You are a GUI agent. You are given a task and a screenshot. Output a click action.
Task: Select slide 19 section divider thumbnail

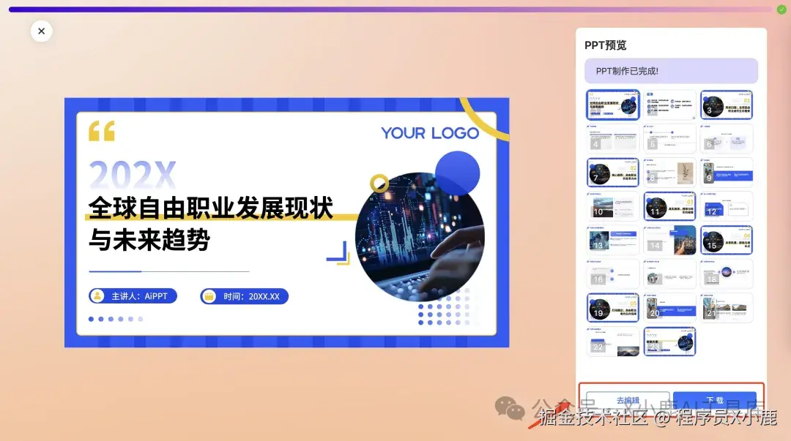pos(612,307)
